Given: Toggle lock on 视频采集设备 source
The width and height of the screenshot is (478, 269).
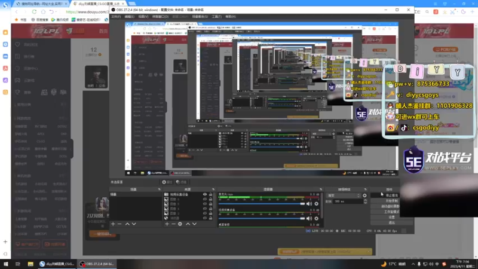Looking at the screenshot, I should tap(210, 194).
